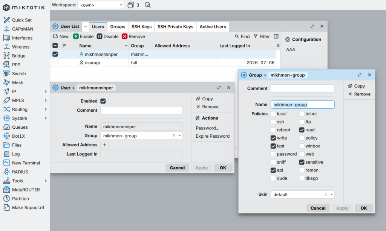Open the search icon beside Workspace

[x=147, y=5]
